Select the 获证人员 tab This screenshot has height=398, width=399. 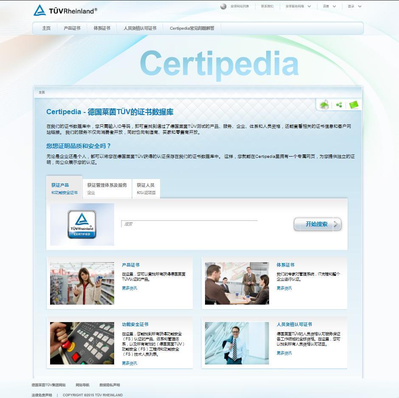click(x=146, y=188)
